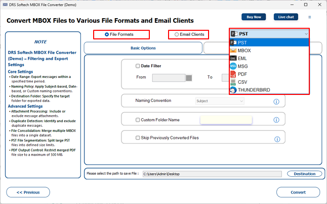The image size is (327, 204).
Task: Click the MSG blue circle icon
Action: click(x=233, y=66)
